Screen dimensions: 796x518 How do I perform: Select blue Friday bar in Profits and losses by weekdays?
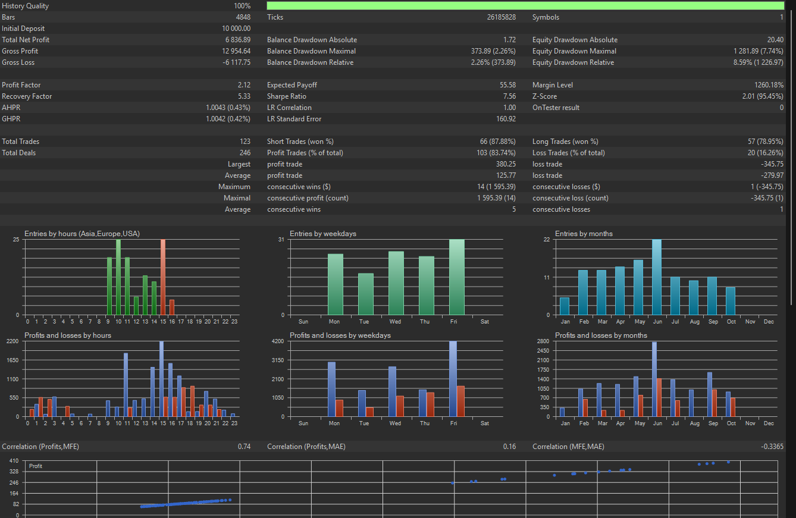coord(453,379)
